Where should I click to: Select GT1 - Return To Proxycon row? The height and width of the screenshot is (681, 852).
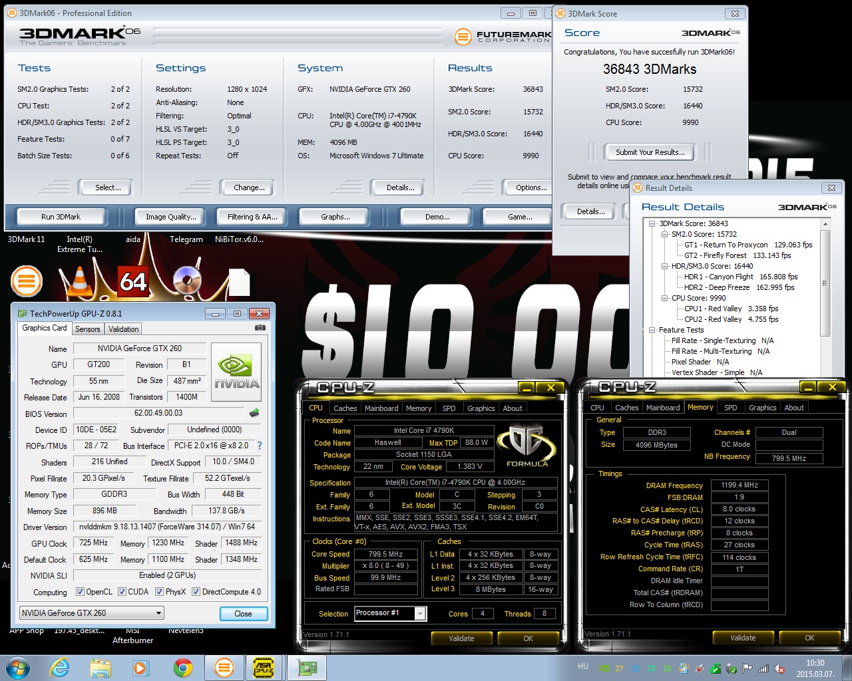748,245
